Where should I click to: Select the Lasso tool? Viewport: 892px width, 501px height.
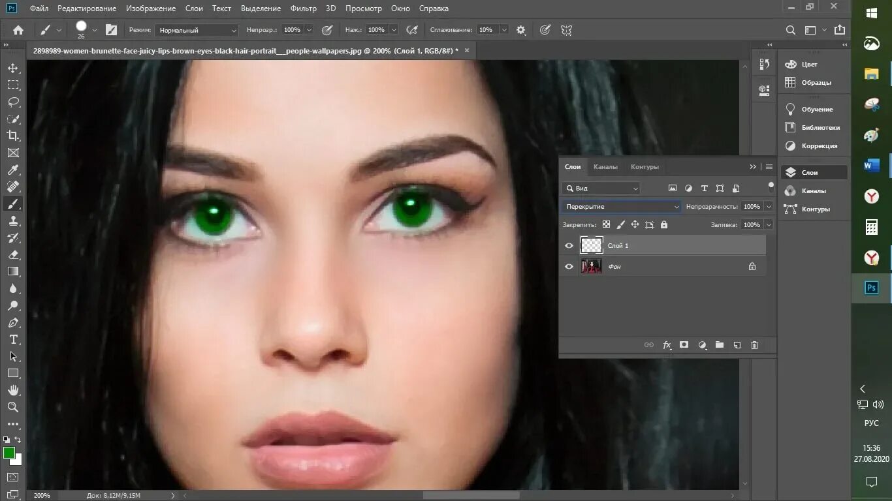click(x=13, y=102)
